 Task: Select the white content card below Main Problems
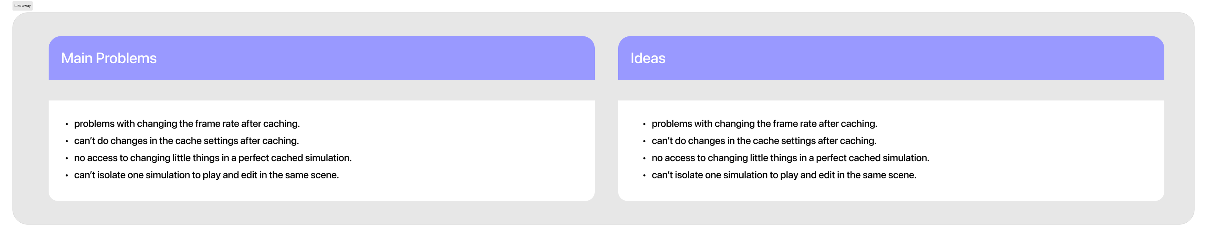click(322, 150)
